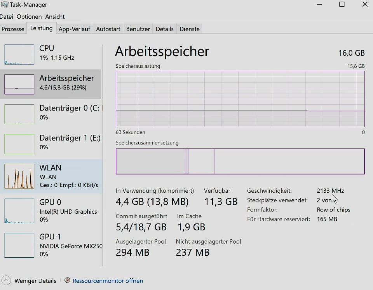Open the Datenträger 0 (C:) graph
Image resolution: width=373 pixels, height=290 pixels.
tap(19, 114)
